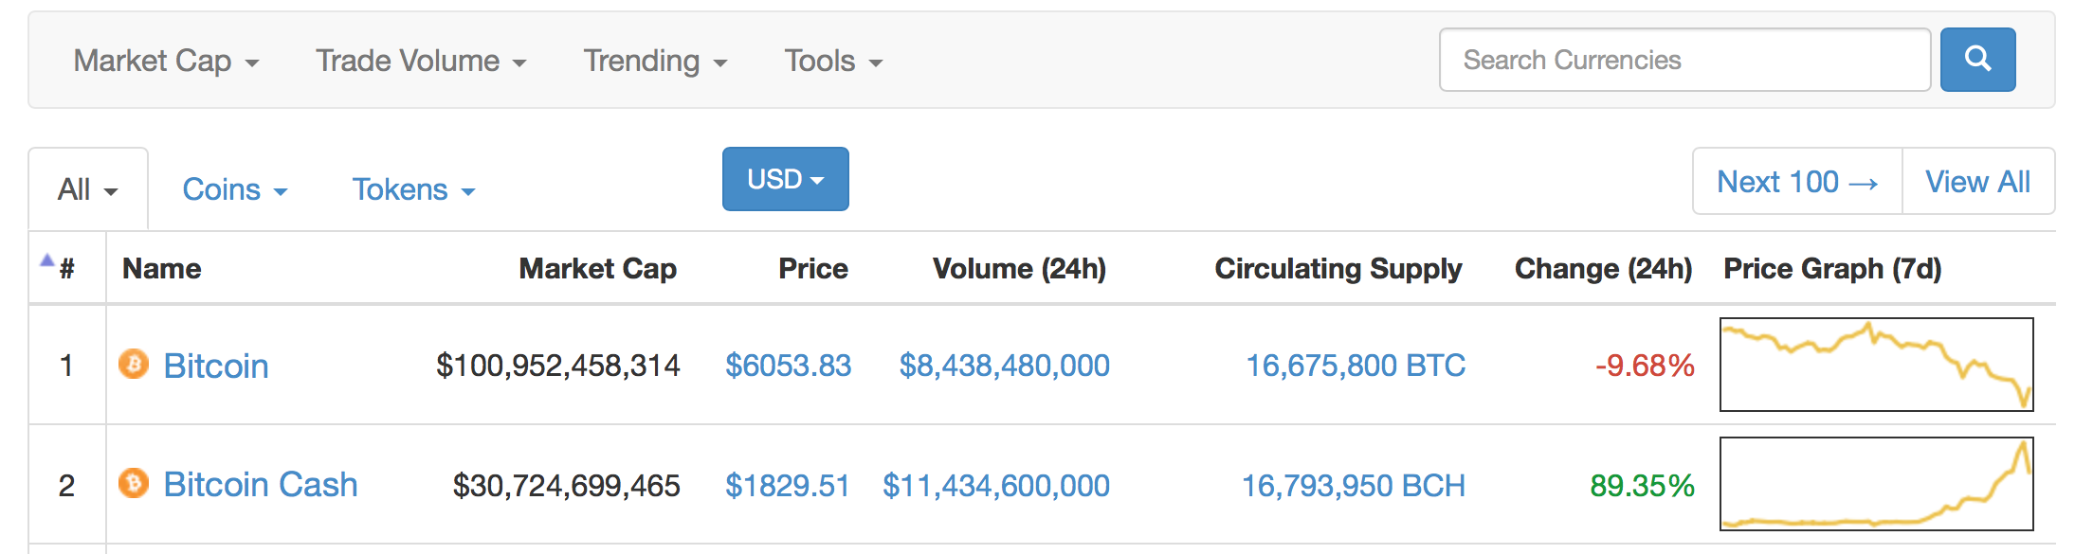Click the Bitcoin Cash coin logo icon
The width and height of the screenshot is (2075, 554).
coord(134,484)
